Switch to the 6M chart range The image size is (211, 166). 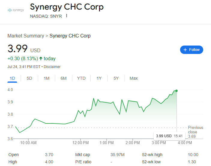tap(64, 78)
